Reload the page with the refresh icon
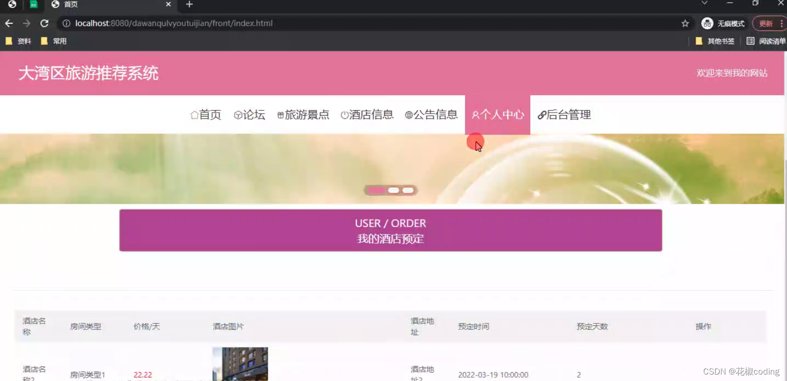The image size is (787, 381). click(44, 23)
